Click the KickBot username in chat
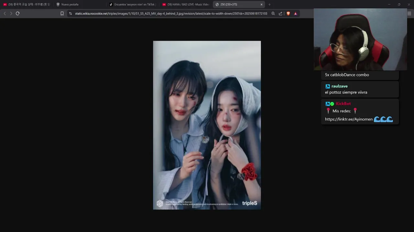The height and width of the screenshot is (232, 414). coord(343,104)
